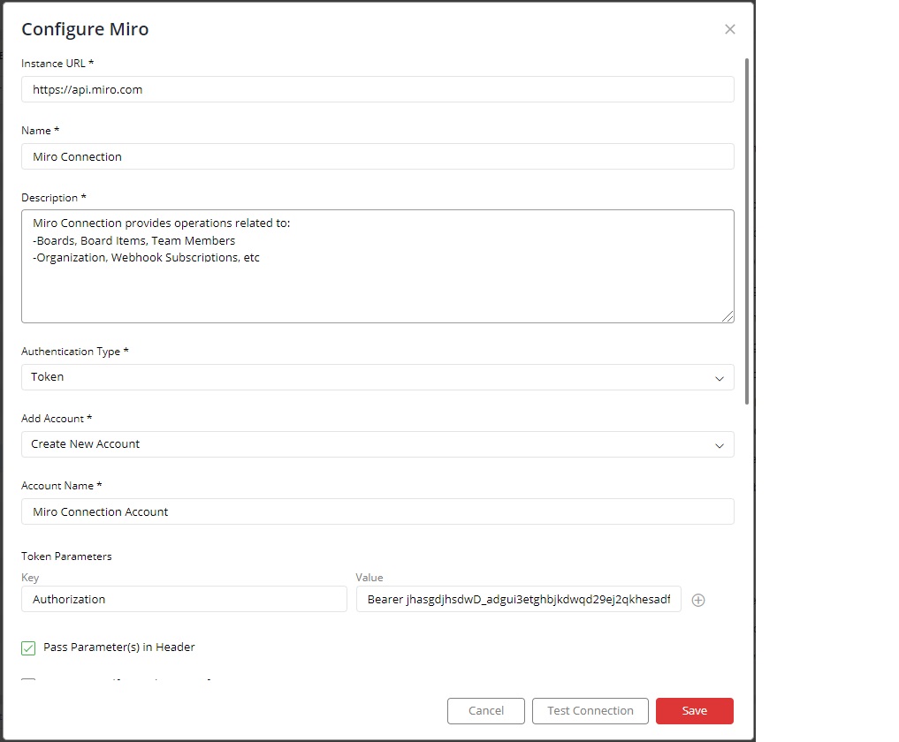Screen dimensions: 899x742
Task: Click the Cancel button
Action: (x=485, y=710)
